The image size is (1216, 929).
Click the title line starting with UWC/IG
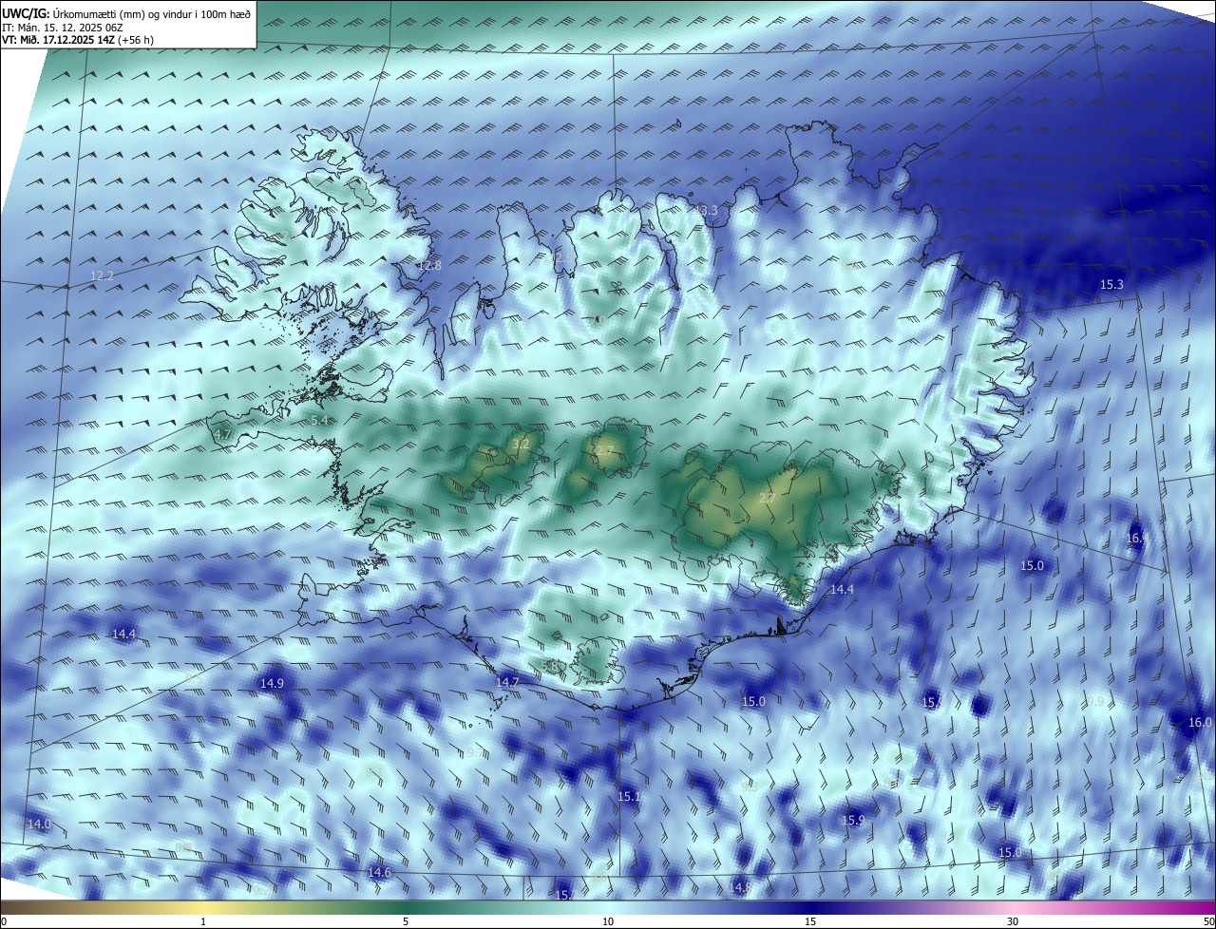(x=126, y=12)
